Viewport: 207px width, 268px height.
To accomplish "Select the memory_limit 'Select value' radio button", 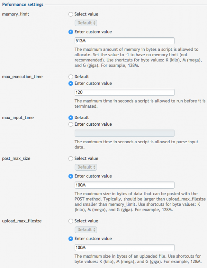I will click(71, 14).
